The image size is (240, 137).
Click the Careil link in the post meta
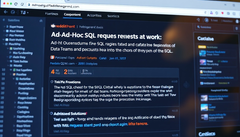pos(103,58)
